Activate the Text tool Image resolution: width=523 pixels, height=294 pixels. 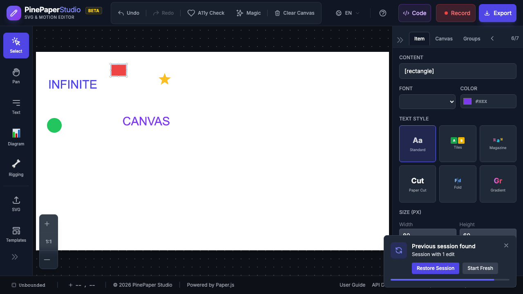(16, 106)
